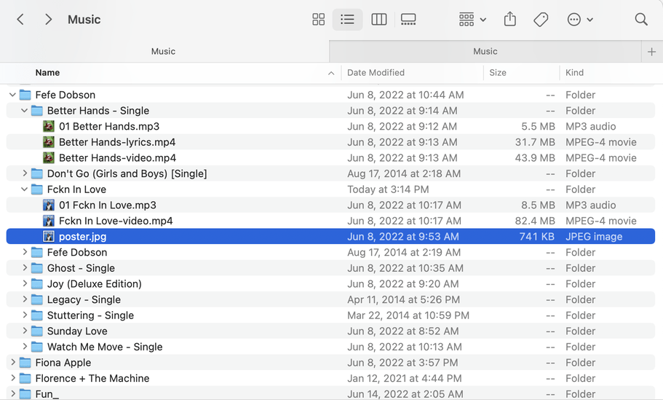This screenshot has height=400, width=663.
Task: Click the Joy (Deluxe Edition) folder icon
Action: tap(37, 284)
